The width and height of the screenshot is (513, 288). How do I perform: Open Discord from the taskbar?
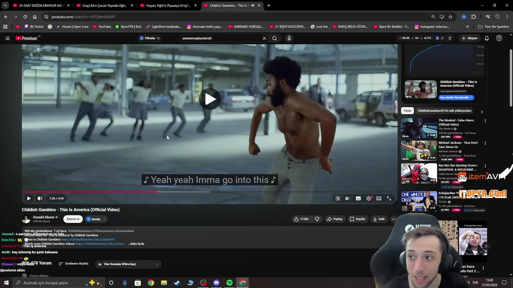(x=216, y=283)
